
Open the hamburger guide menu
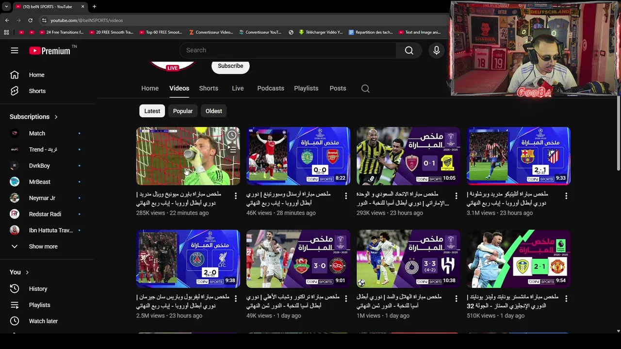(15, 50)
